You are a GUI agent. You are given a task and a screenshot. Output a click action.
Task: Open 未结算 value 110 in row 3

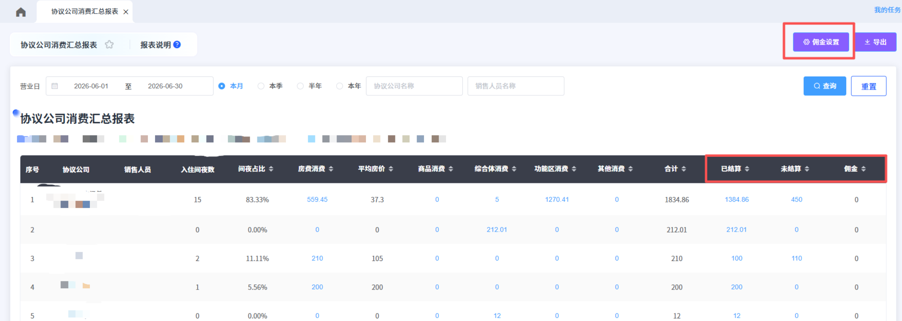pos(797,258)
